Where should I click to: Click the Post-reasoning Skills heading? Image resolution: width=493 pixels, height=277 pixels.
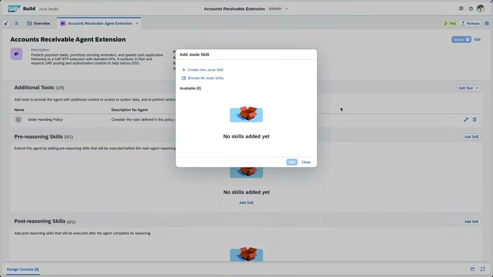click(x=40, y=221)
